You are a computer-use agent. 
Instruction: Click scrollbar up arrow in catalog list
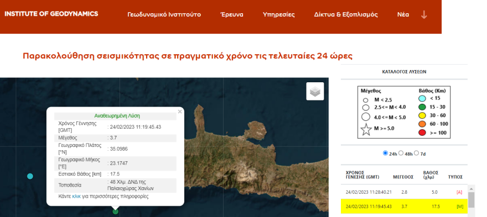[471, 188]
